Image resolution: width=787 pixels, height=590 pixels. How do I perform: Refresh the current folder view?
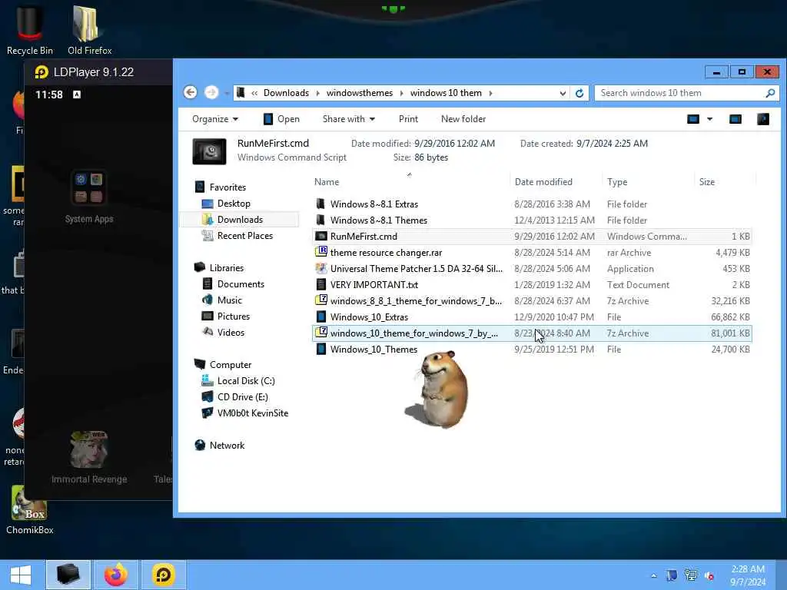pos(579,93)
